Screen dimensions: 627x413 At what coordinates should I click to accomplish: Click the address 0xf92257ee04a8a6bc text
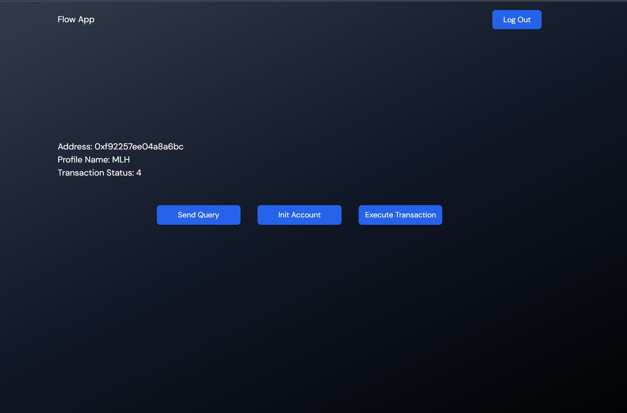(120, 147)
